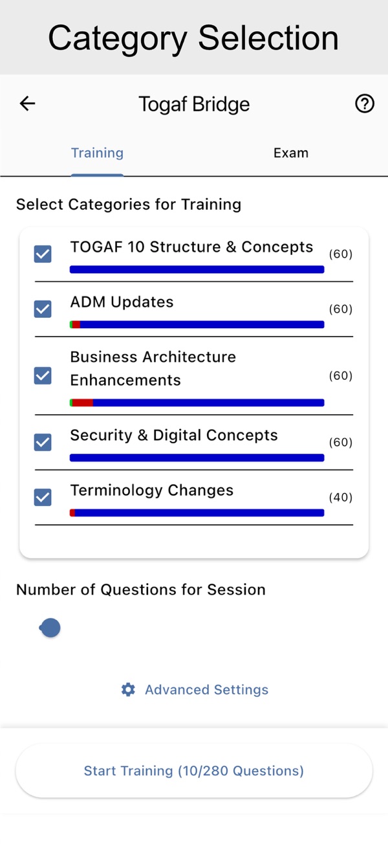Screen dimensions: 388x844
Task: Select the TOGAF 10 Structure & Concepts label
Action: 191,247
